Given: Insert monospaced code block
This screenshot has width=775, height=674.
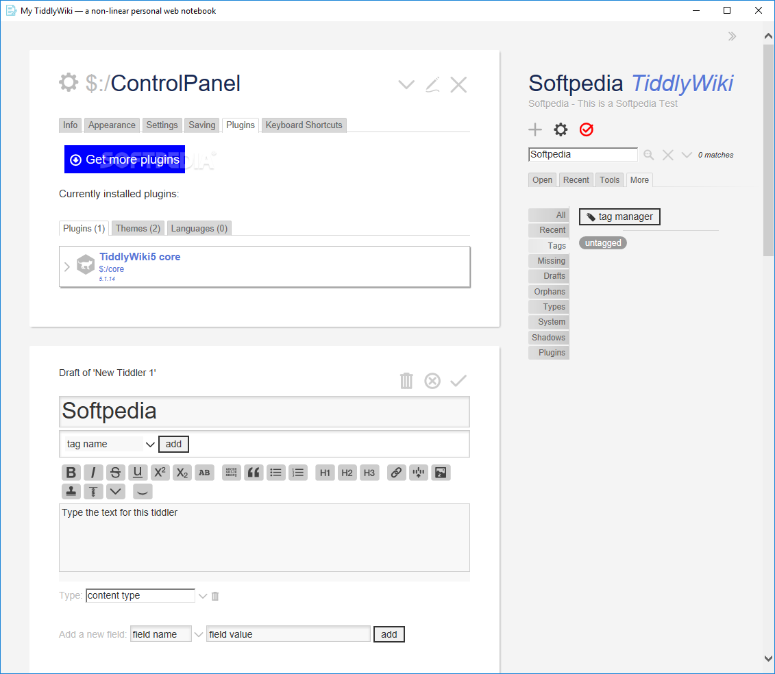Looking at the screenshot, I should pos(231,473).
